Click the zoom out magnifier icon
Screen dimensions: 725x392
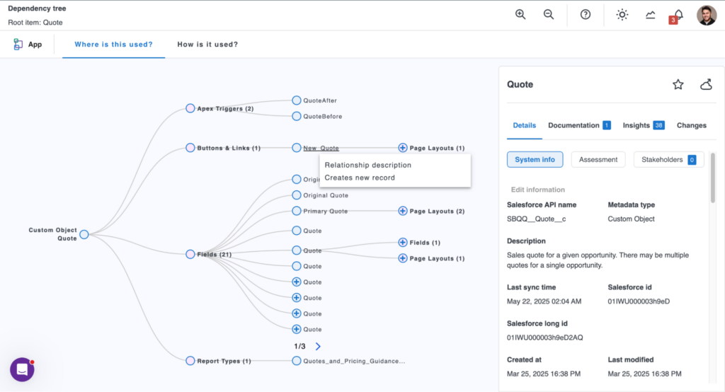coord(549,15)
